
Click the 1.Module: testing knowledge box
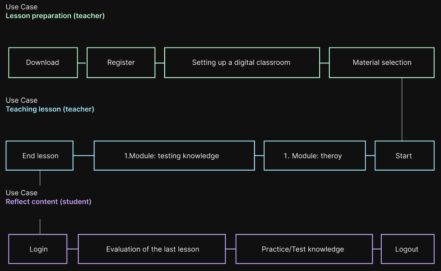click(174, 156)
